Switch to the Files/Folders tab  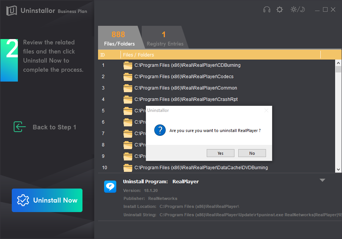click(x=119, y=38)
